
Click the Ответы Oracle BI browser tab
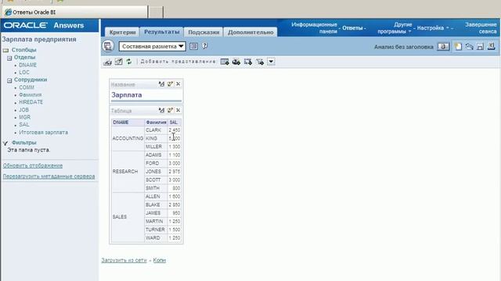point(75,12)
